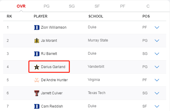This screenshot has height=111, width=170.
Task: Click the Murray State logo beside Ja Morant
Action: [37, 41]
